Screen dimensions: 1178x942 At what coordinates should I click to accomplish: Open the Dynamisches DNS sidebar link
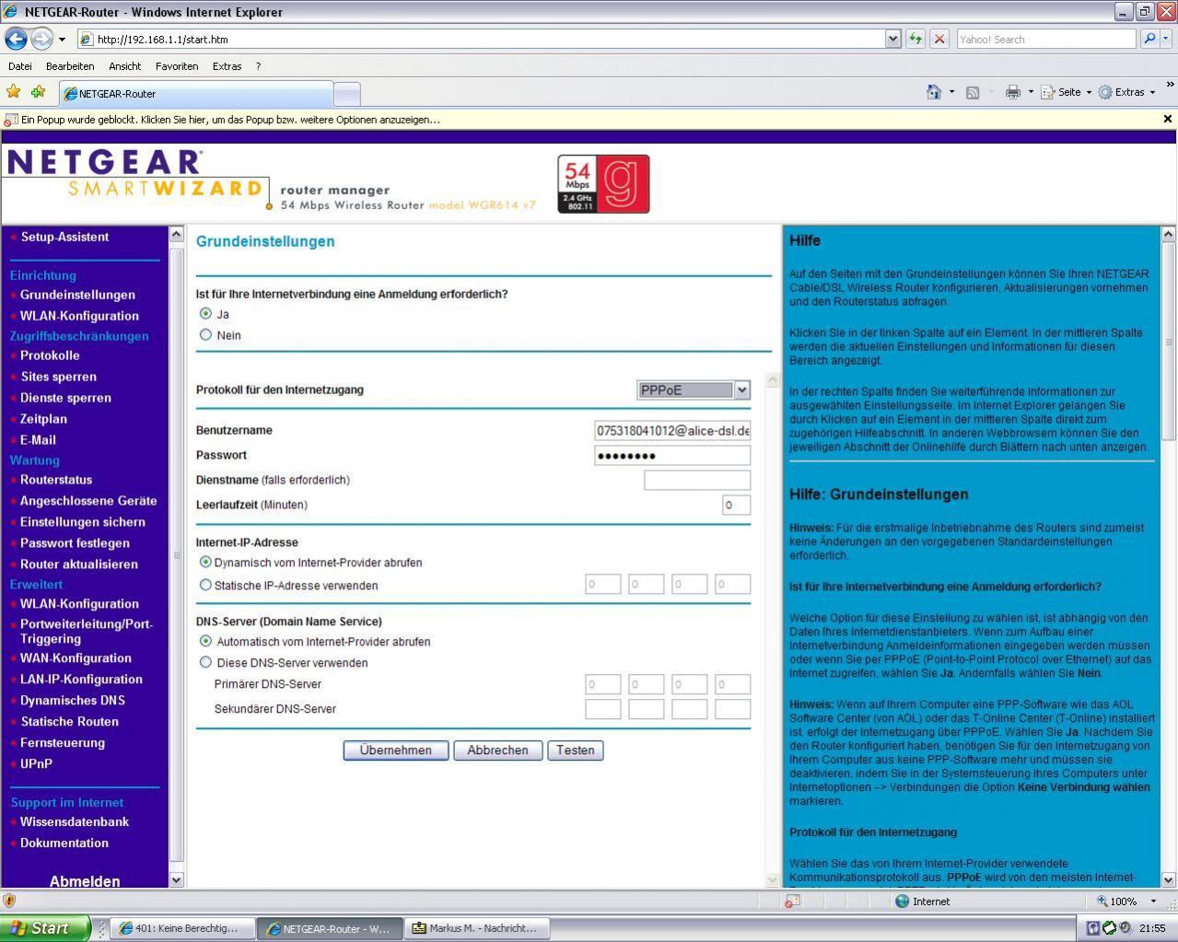(73, 701)
